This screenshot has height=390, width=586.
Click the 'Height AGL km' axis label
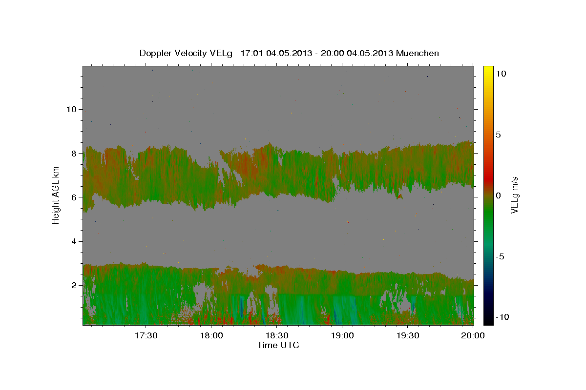[x=56, y=195]
